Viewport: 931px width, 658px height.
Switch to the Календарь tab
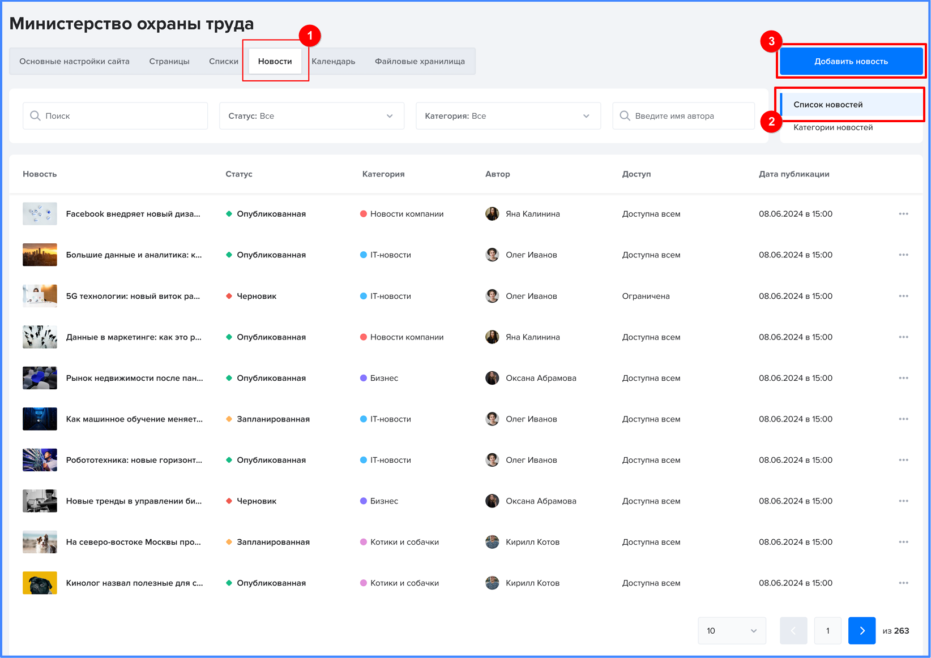[333, 62]
